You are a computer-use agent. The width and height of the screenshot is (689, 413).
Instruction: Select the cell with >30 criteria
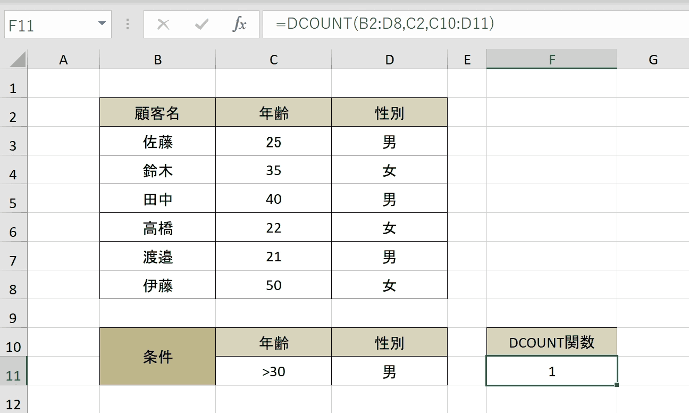[x=273, y=371]
